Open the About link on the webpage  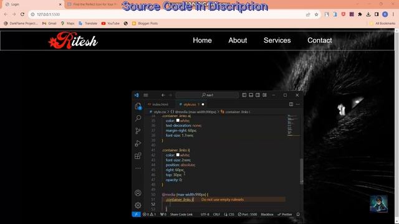pos(238,40)
